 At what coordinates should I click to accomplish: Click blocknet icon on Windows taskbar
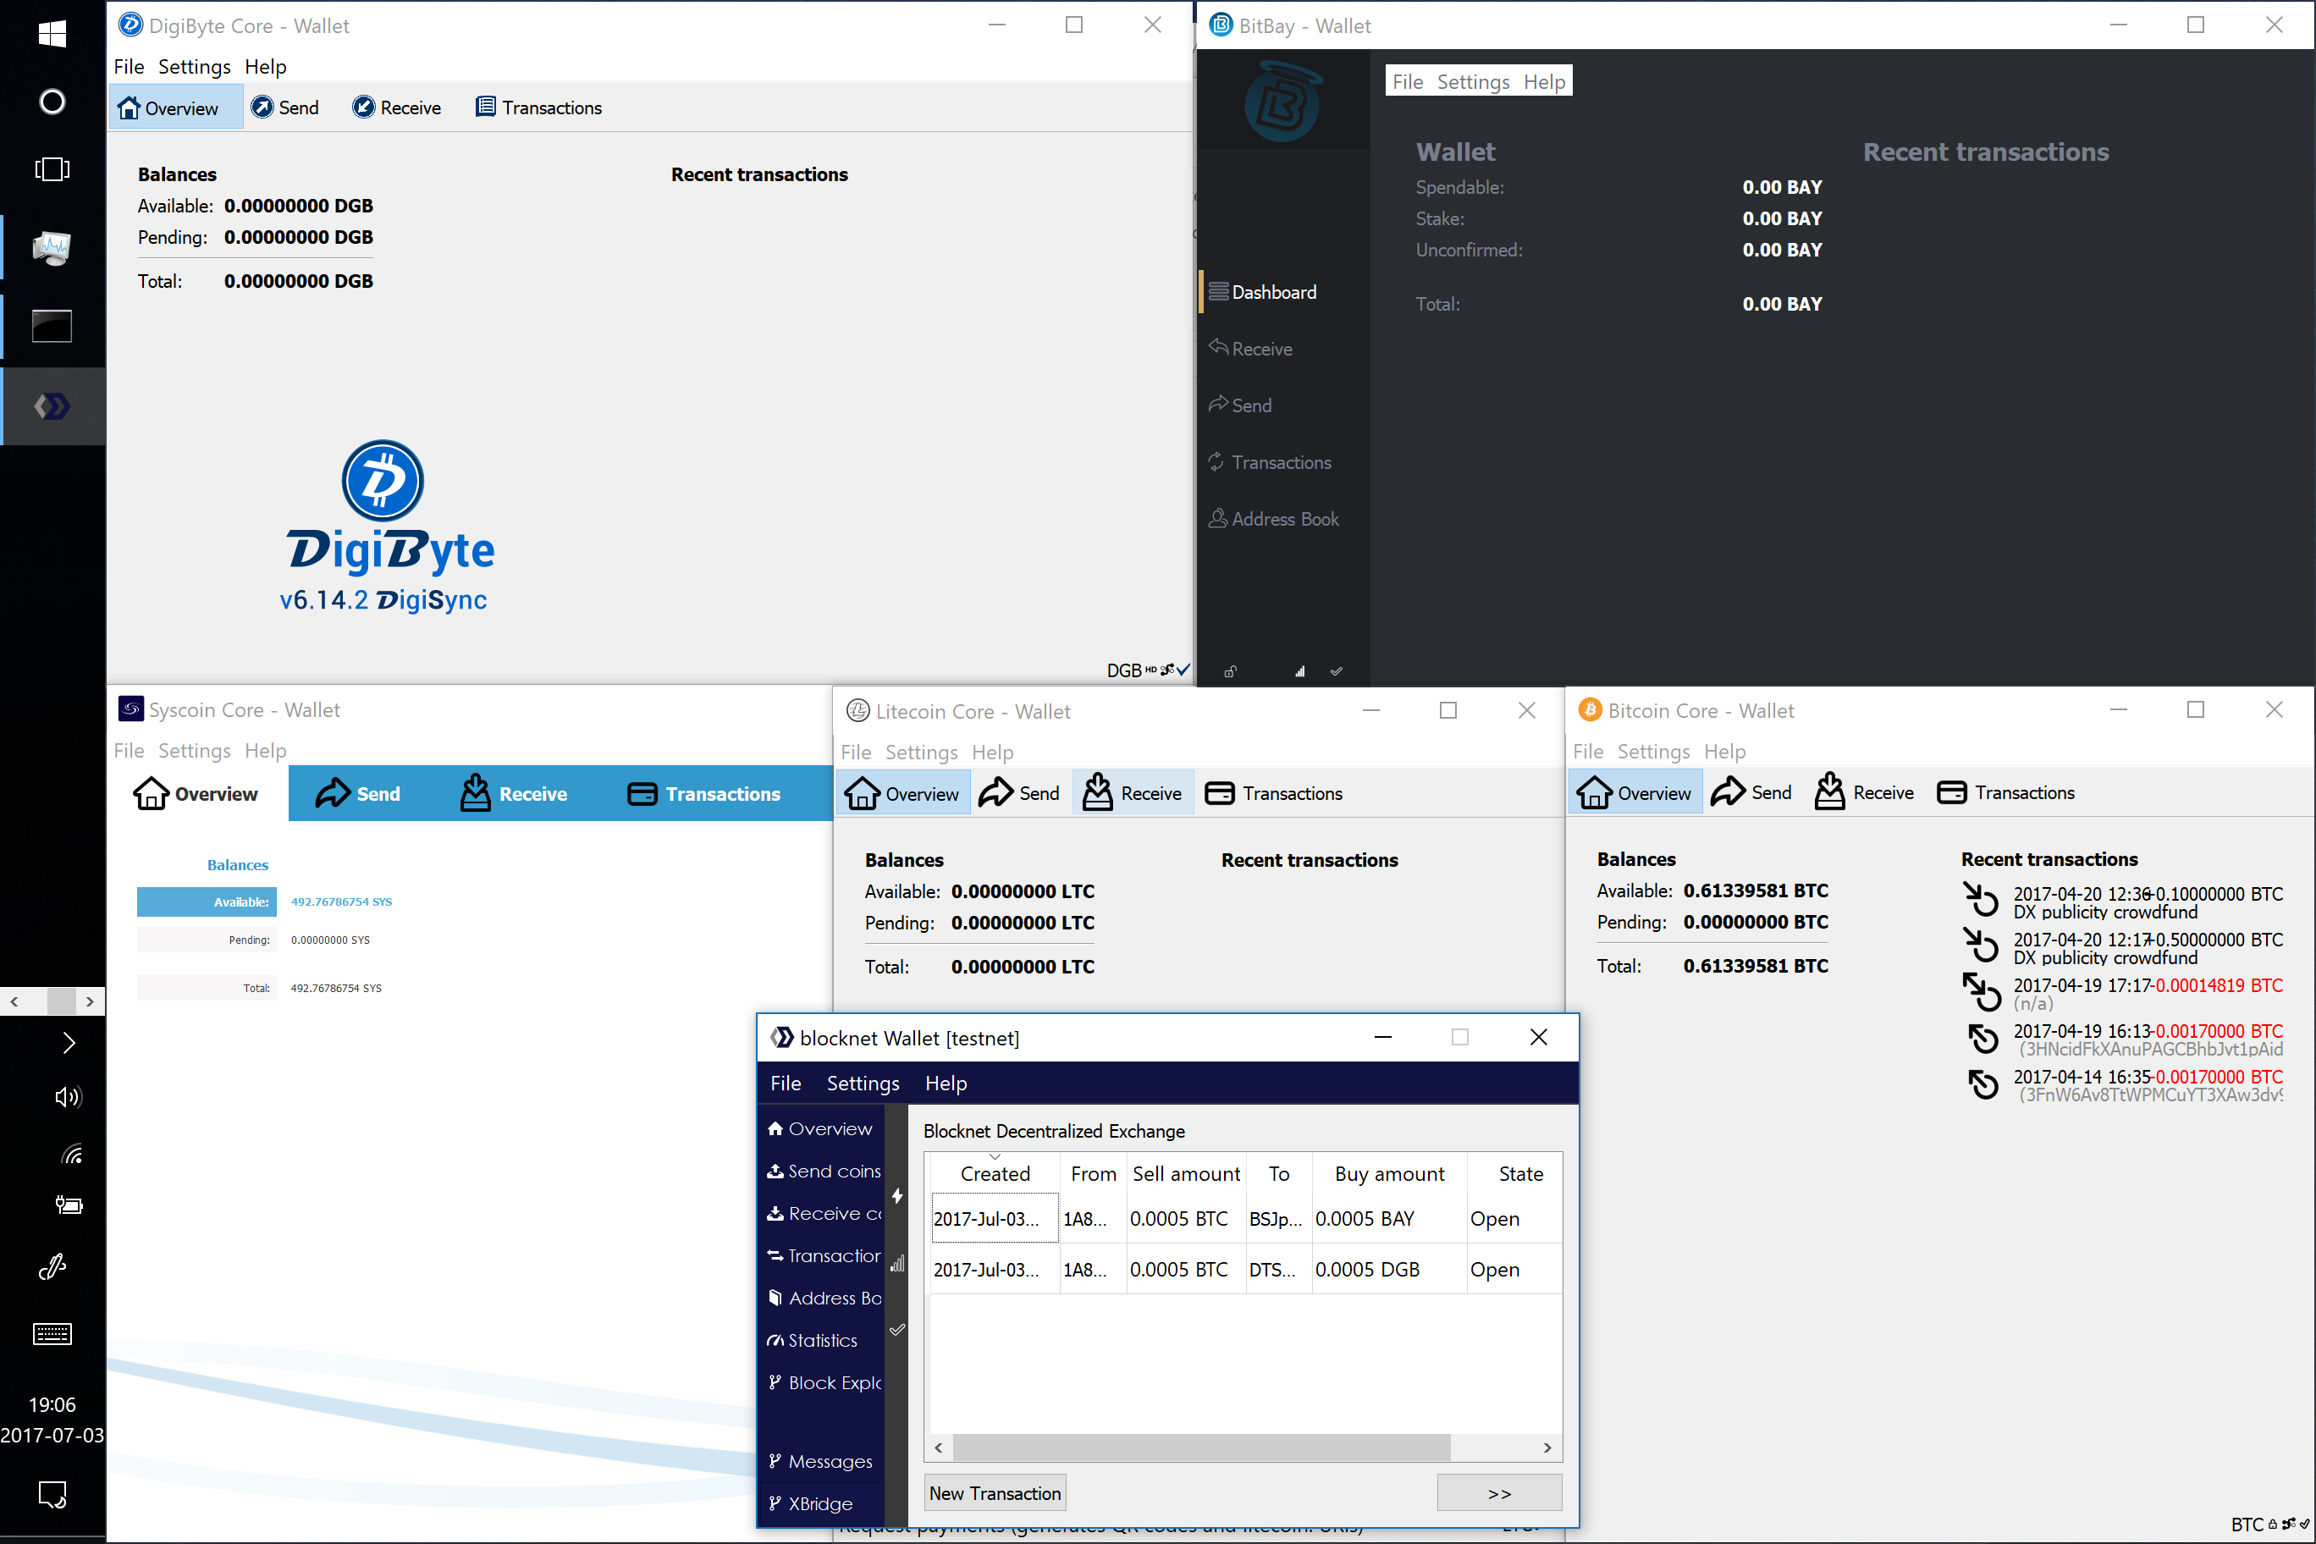(x=52, y=405)
